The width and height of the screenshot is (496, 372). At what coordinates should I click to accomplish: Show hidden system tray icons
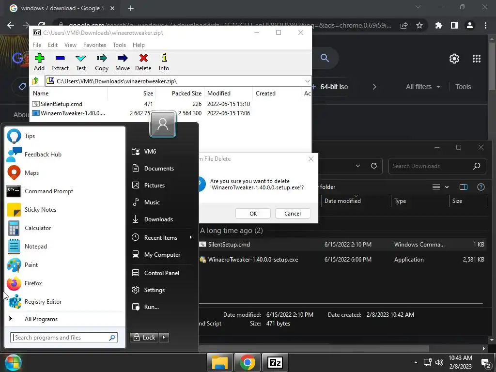click(416, 362)
